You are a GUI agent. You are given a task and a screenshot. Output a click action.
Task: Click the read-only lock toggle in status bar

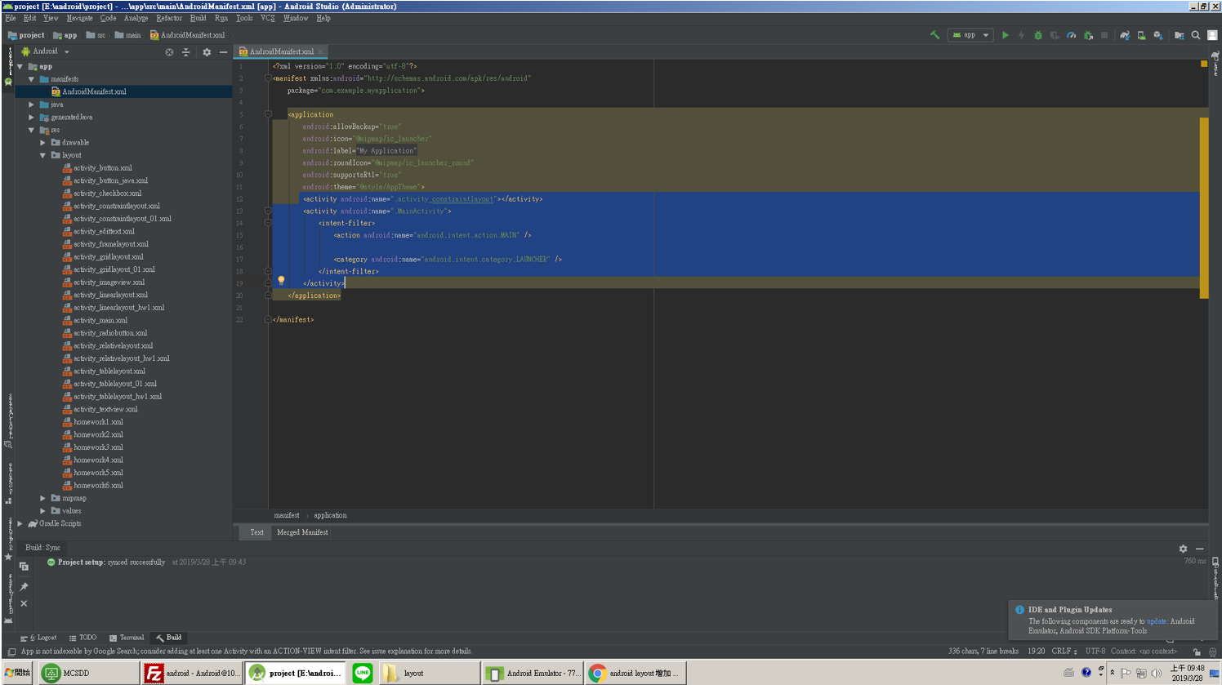click(x=1197, y=652)
